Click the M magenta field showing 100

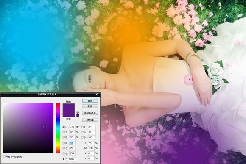pyautogui.click(x=91, y=148)
